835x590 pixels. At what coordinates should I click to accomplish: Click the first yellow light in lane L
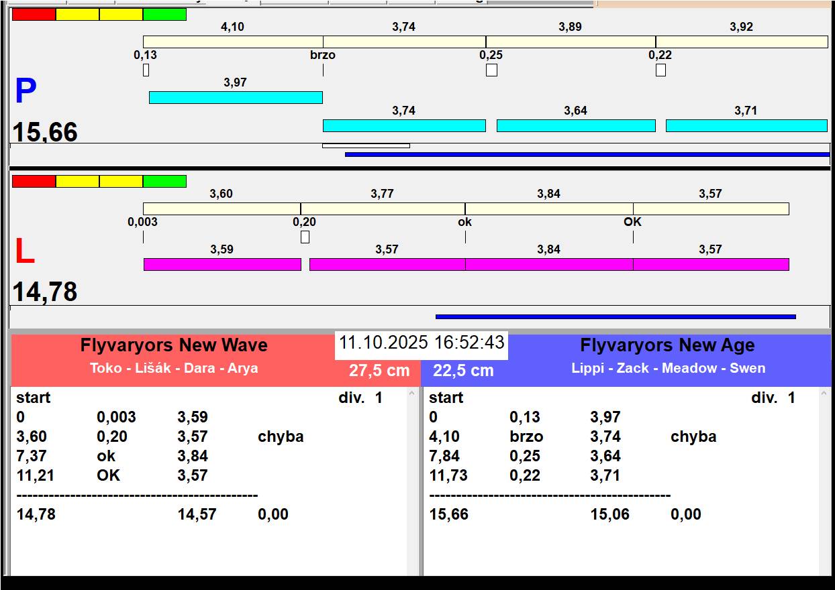tap(77, 182)
